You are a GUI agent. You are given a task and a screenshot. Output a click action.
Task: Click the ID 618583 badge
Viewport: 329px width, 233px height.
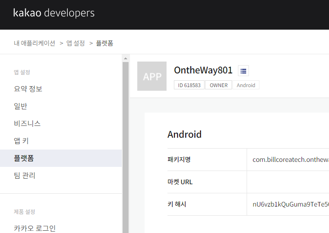pos(189,85)
